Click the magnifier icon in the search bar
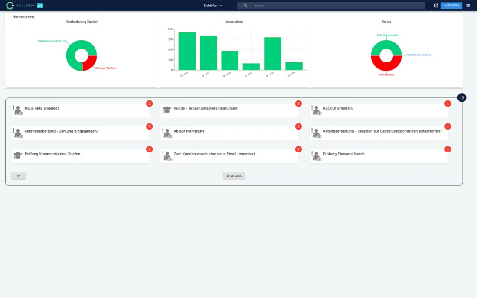477x298 pixels. click(x=245, y=6)
